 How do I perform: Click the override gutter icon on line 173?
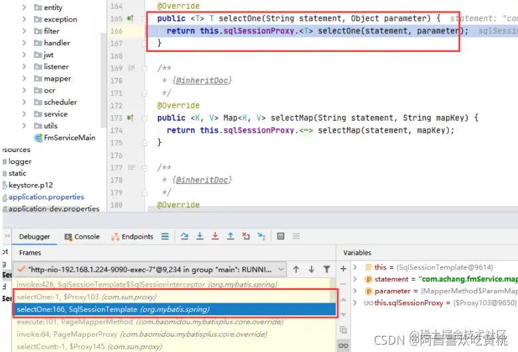[130, 118]
